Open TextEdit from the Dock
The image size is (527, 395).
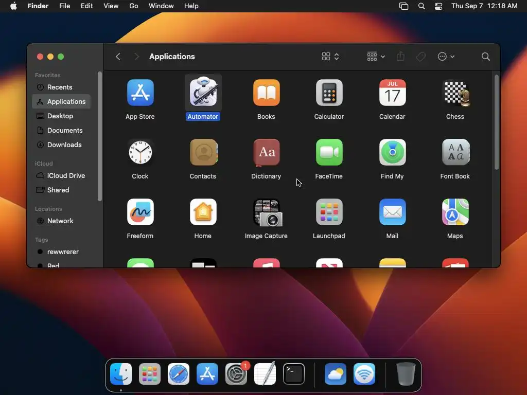[x=265, y=374]
